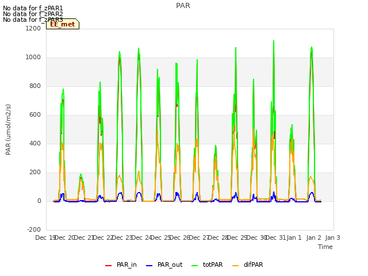Click the -200 y-axis tick label

point(34,229)
